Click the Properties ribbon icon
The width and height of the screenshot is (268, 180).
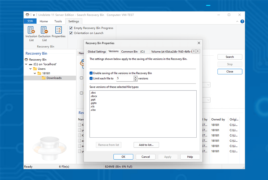(58, 32)
